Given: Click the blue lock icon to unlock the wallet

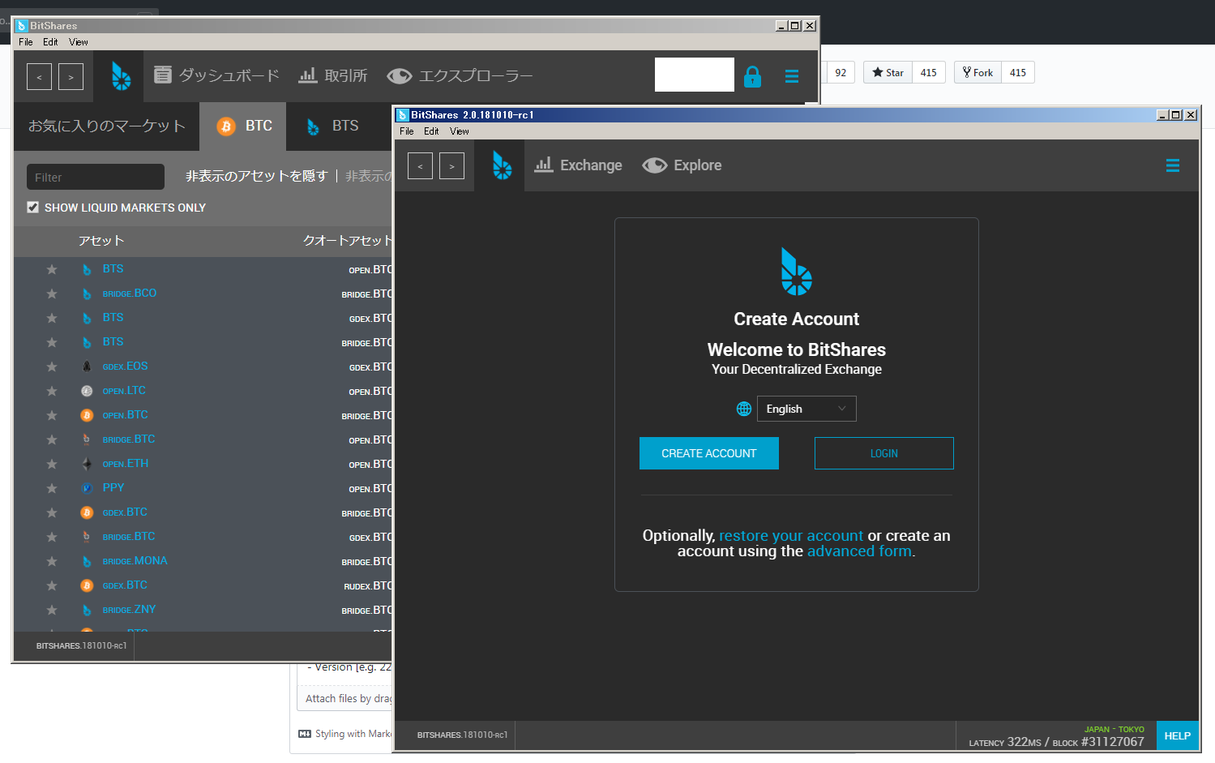Looking at the screenshot, I should [x=752, y=76].
